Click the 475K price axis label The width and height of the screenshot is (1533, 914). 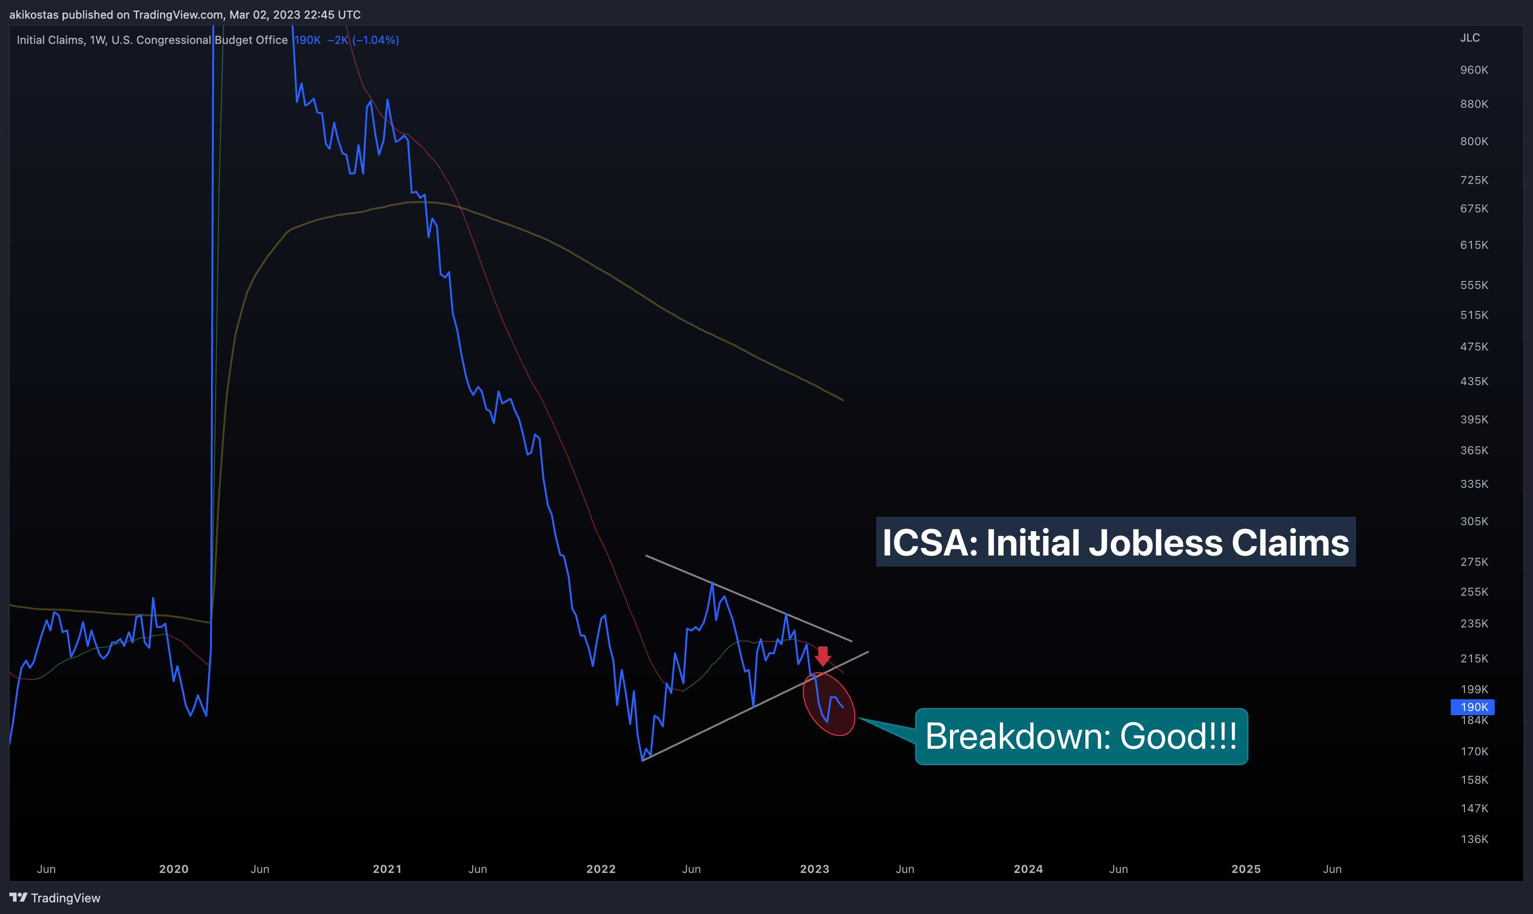1474,347
